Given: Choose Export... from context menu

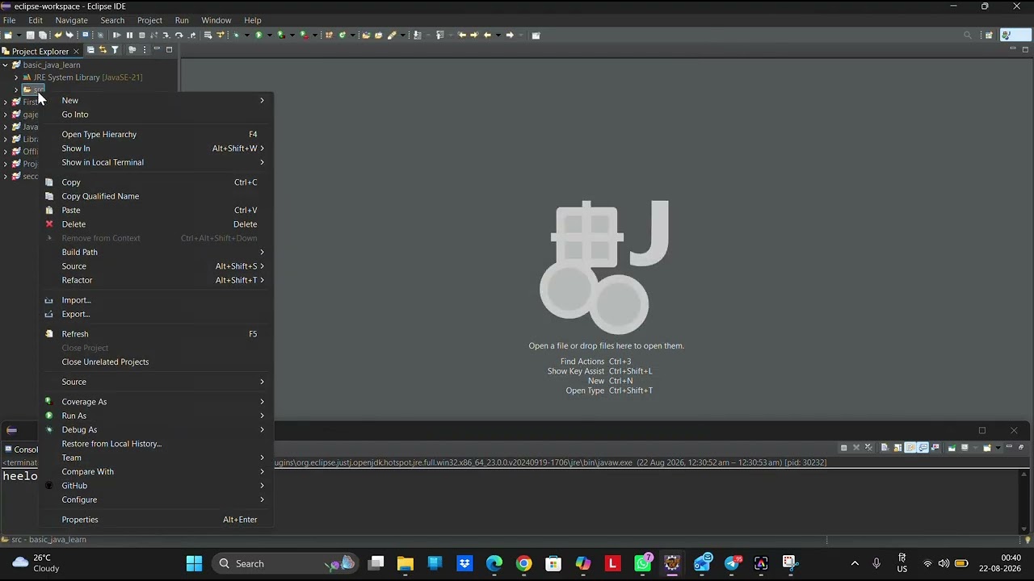Looking at the screenshot, I should [157, 314].
